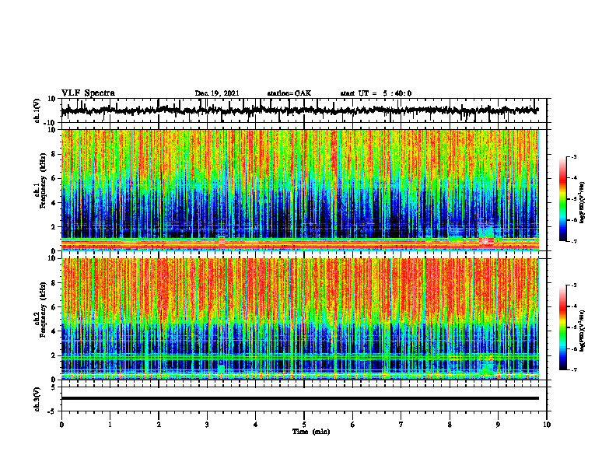Click the time axis tick label "9"
This screenshot has width=616, height=476.
coord(498,425)
